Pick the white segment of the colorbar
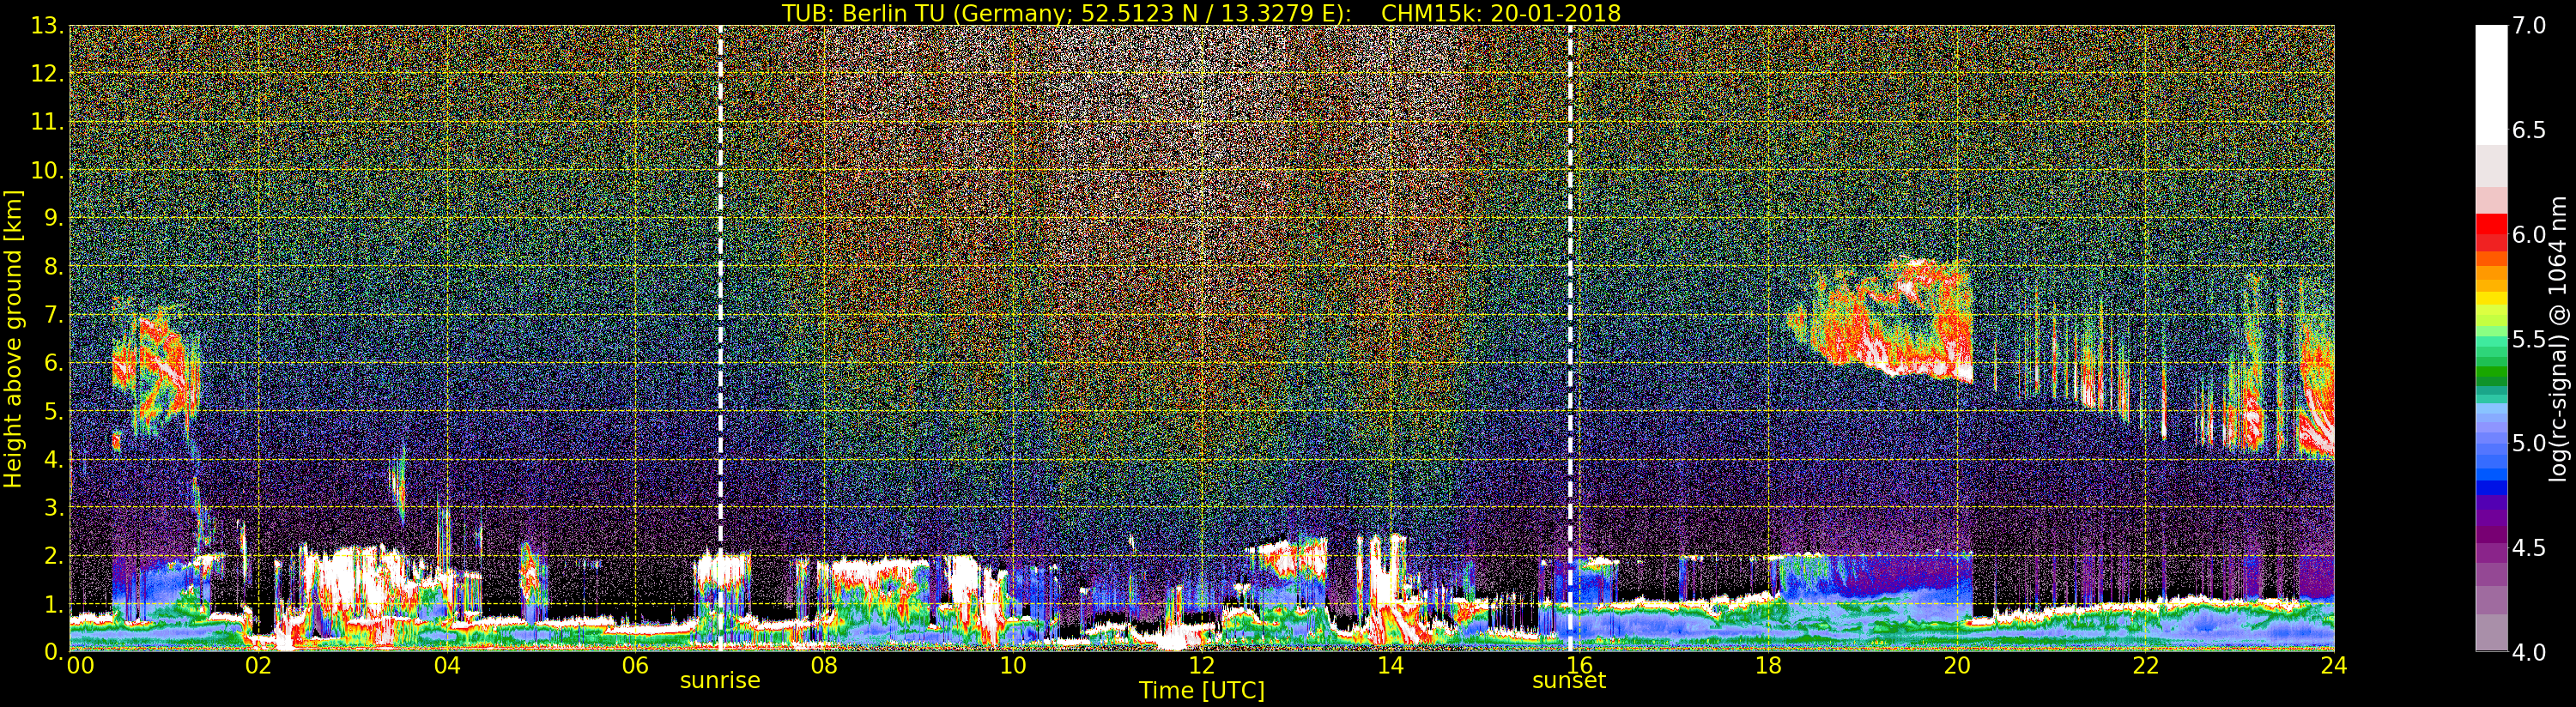The image size is (2576, 707). click(x=2491, y=85)
